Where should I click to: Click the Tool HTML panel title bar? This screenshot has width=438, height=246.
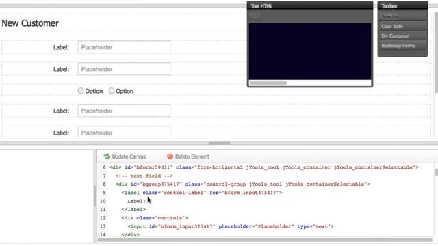click(x=310, y=6)
